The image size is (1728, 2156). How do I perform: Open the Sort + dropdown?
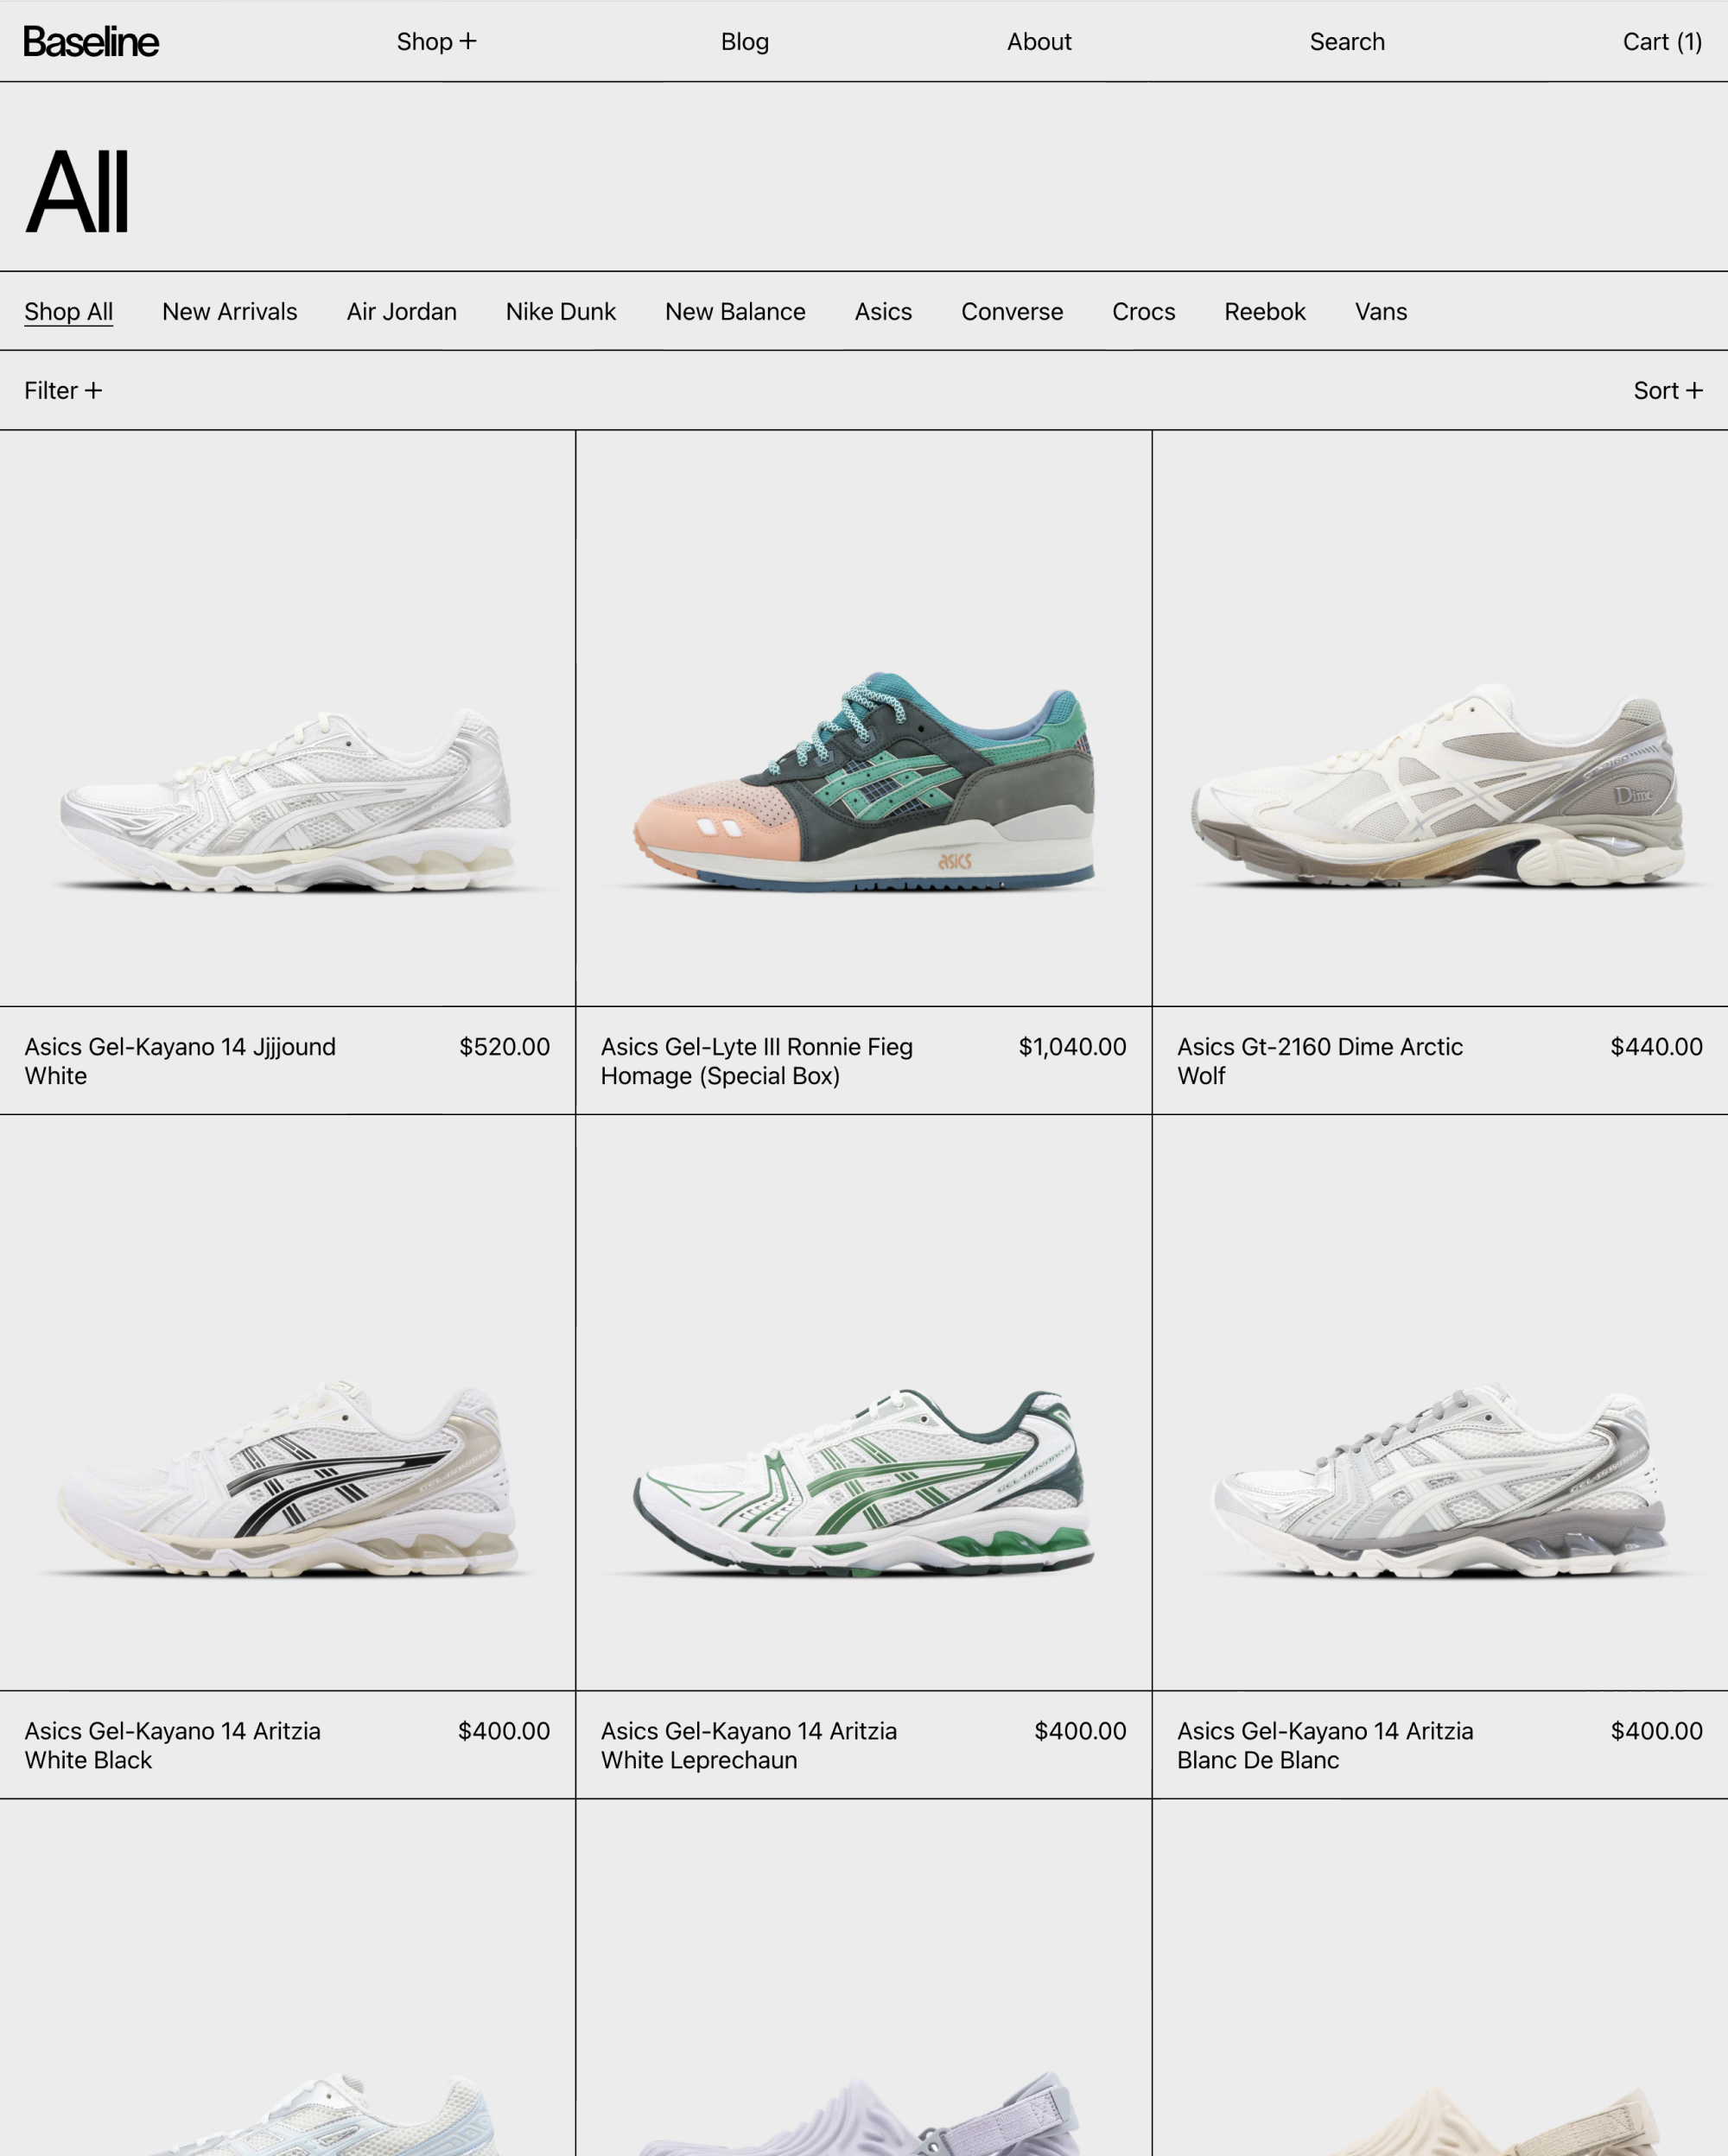(1667, 390)
